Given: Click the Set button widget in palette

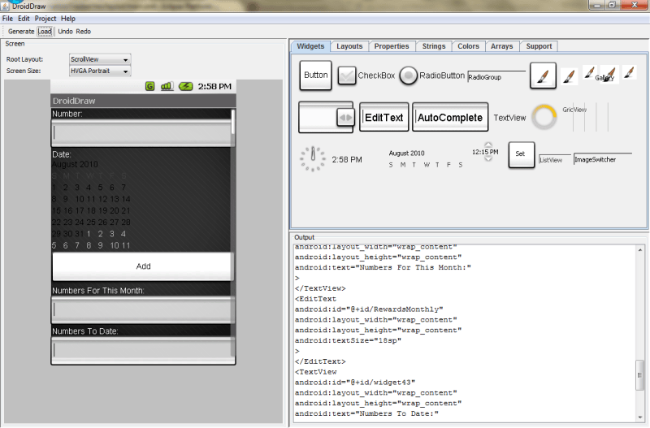Looking at the screenshot, I should pyautogui.click(x=522, y=154).
